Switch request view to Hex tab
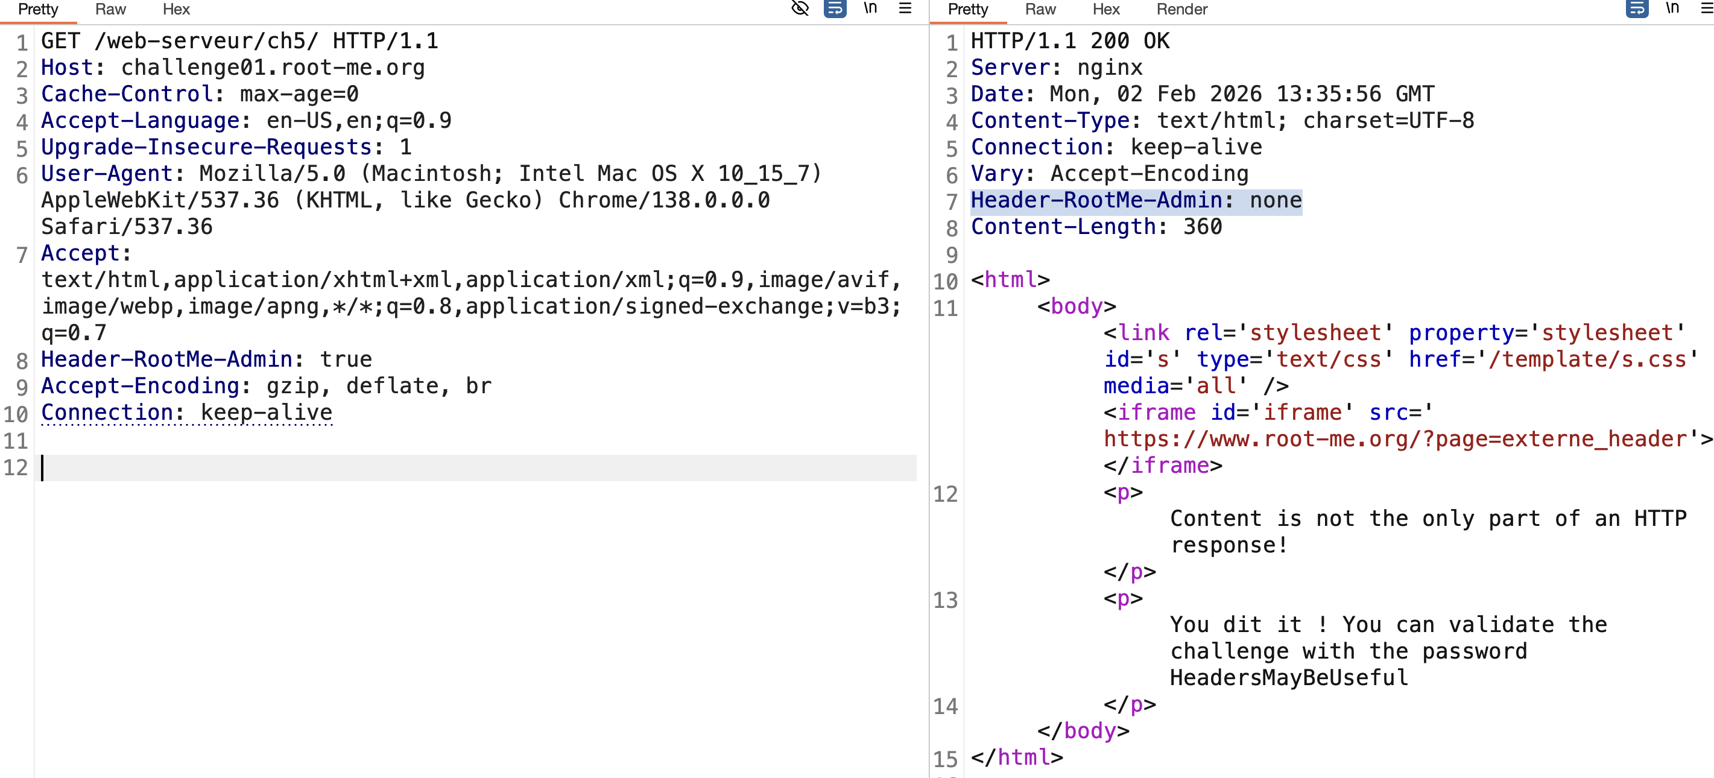Image resolution: width=1714 pixels, height=778 pixels. pos(176,9)
